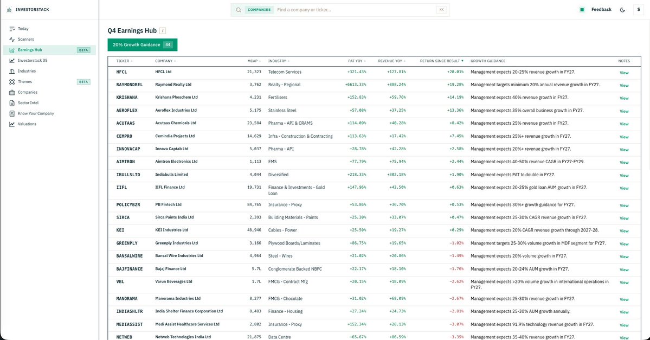Open the INNOVACAP ticker

coord(128,149)
